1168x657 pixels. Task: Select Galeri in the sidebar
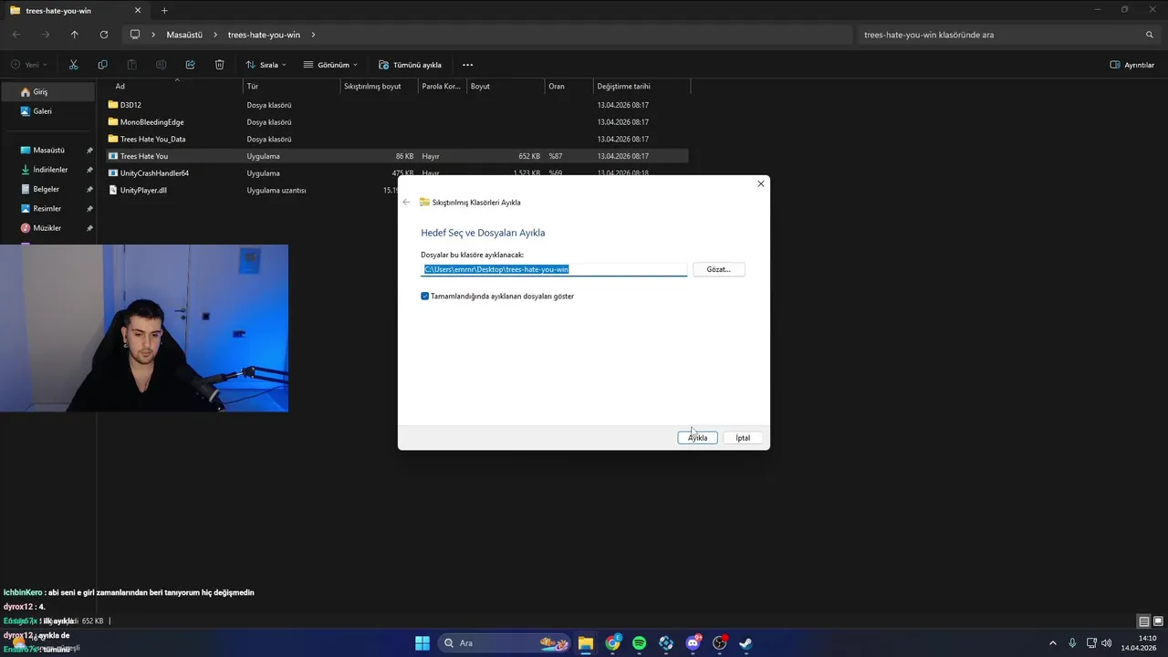(x=47, y=110)
